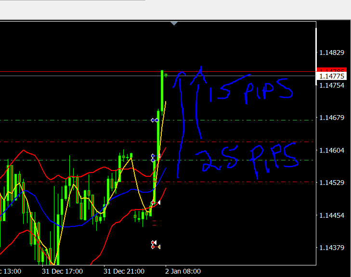Click the 1.14679 price scale label
Screen dimensions: 351x277
332,118
